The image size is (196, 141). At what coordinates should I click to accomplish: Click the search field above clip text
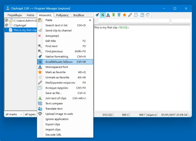point(134,21)
